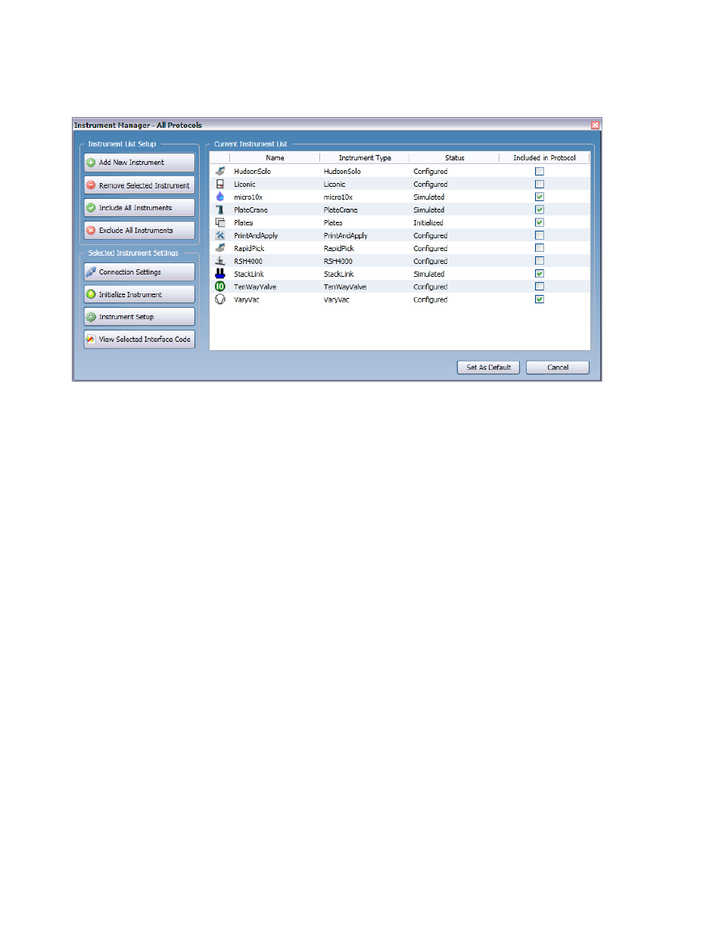Click the Plates row icon
722x934 pixels.
[220, 222]
